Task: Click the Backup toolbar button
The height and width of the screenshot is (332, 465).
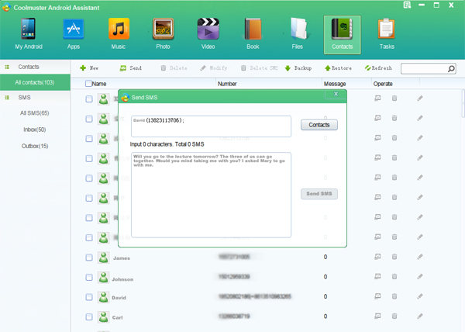Action: click(x=298, y=68)
